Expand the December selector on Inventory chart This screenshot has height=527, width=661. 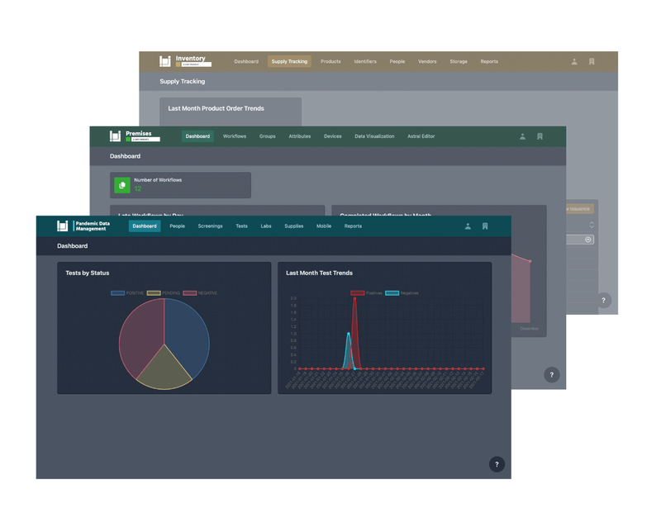(587, 239)
